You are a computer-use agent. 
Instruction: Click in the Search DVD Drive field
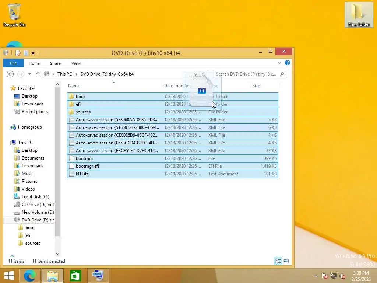[246, 74]
